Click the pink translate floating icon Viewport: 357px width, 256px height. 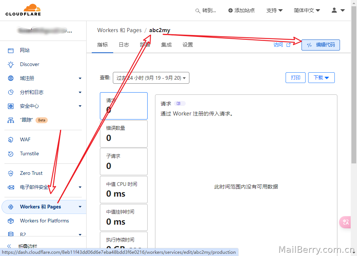click(x=346, y=222)
